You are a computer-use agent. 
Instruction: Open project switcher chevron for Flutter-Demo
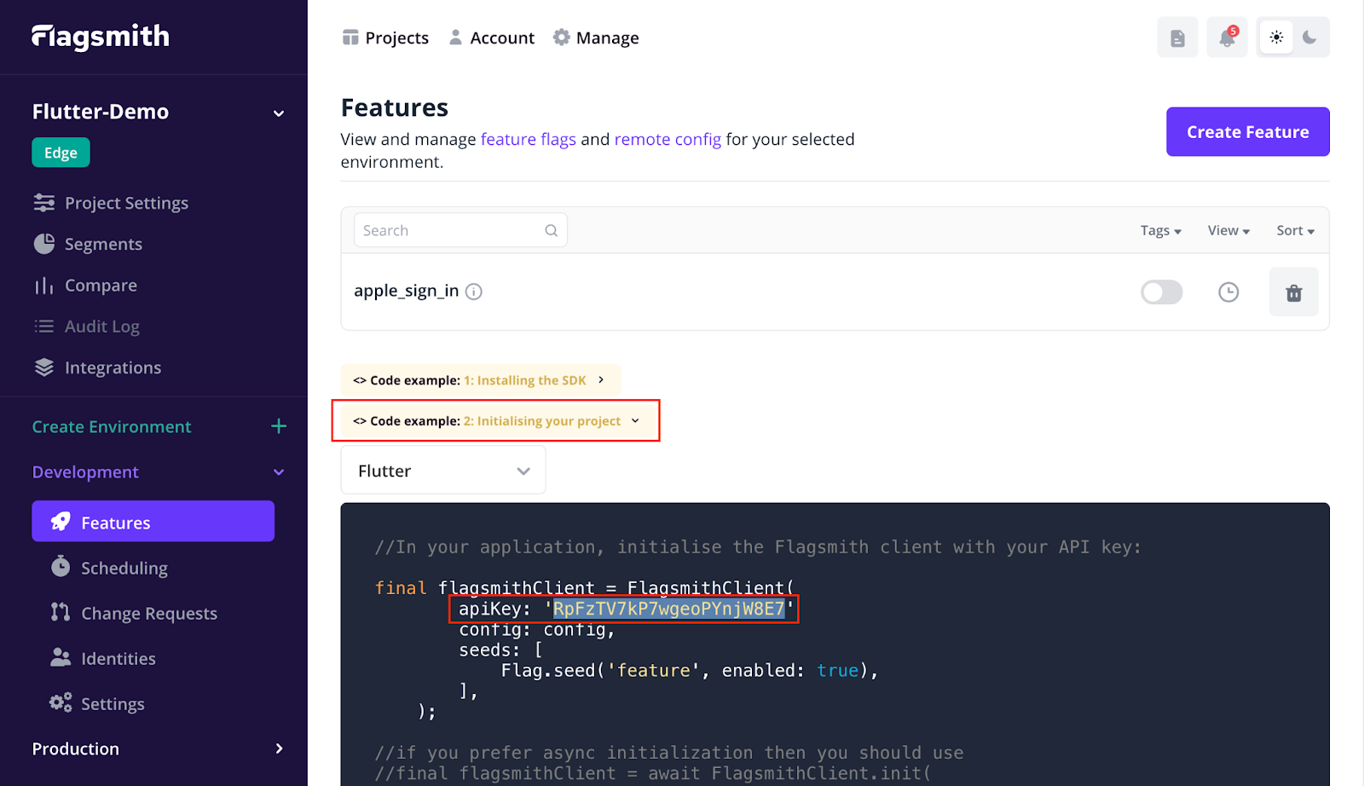click(279, 113)
